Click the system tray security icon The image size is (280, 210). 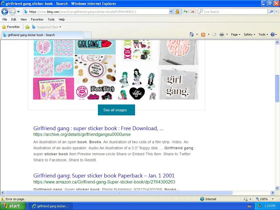(x=259, y=206)
